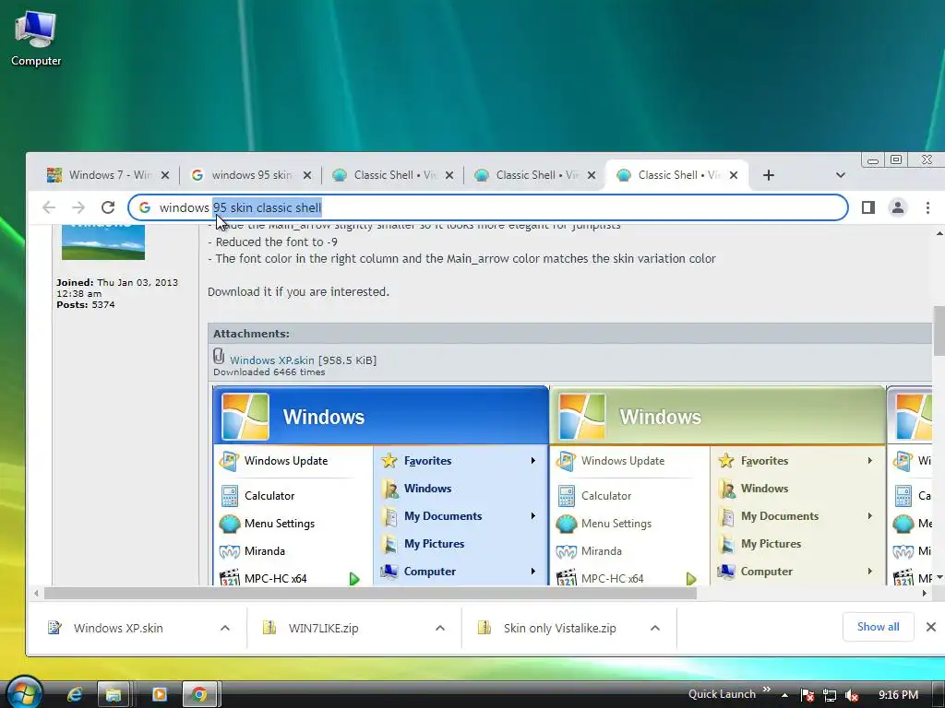This screenshot has height=708, width=945.
Task: Switch to the Windows 7 tab
Action: (107, 175)
